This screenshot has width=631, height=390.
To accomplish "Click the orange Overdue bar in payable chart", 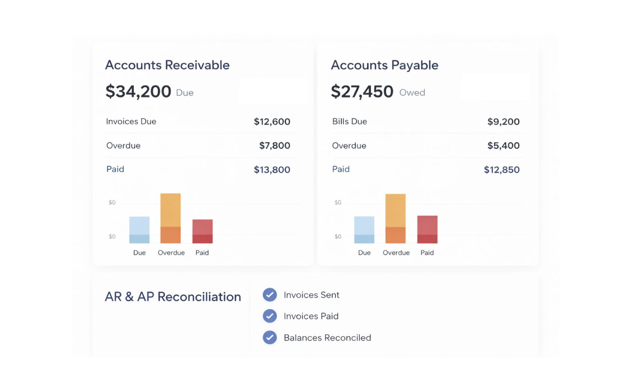I will coord(395,218).
